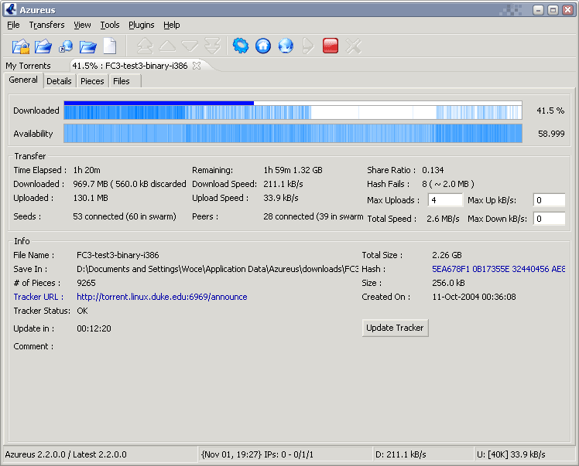Click the Remaining value 1h 59m 1.32 GB
The height and width of the screenshot is (466, 579).
point(293,170)
